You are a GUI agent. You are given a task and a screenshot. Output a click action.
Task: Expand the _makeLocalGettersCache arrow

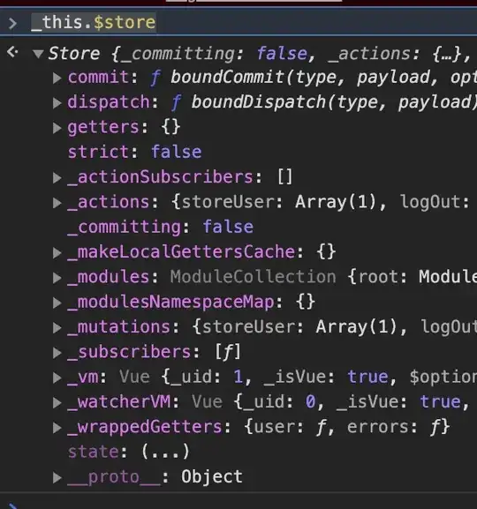coord(57,253)
